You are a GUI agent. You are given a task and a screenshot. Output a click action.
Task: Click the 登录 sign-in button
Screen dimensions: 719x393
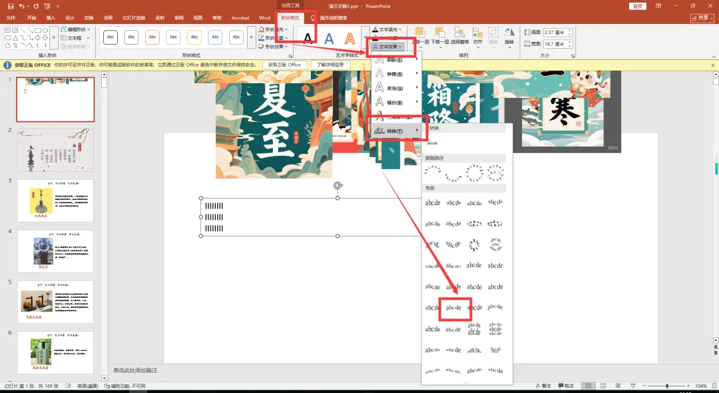(637, 6)
